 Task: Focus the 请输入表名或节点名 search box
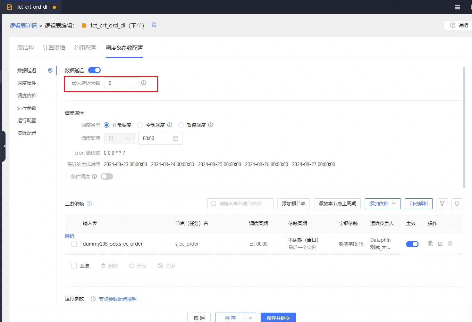240,204
